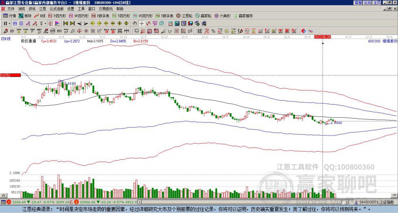Click the yin-yang icon in toolbar

click(x=304, y=31)
